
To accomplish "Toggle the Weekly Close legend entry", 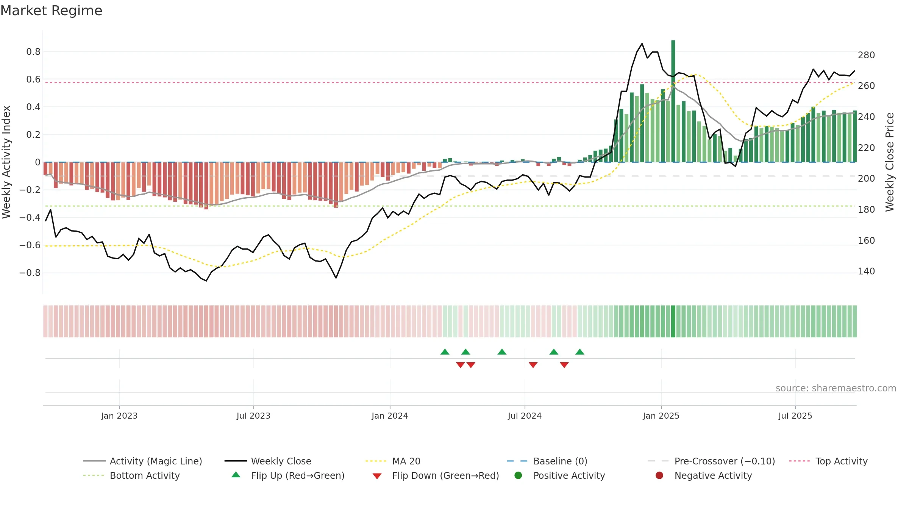I will tap(268, 461).
